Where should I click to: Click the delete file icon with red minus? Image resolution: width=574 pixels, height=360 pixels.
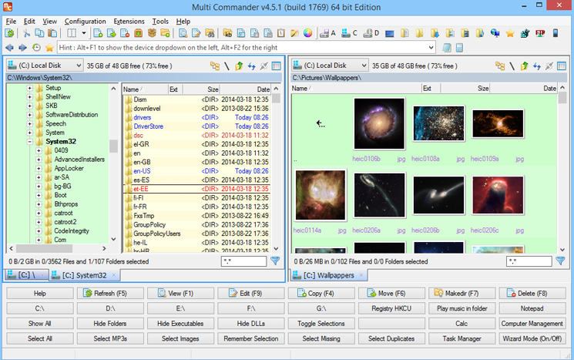coord(125,33)
